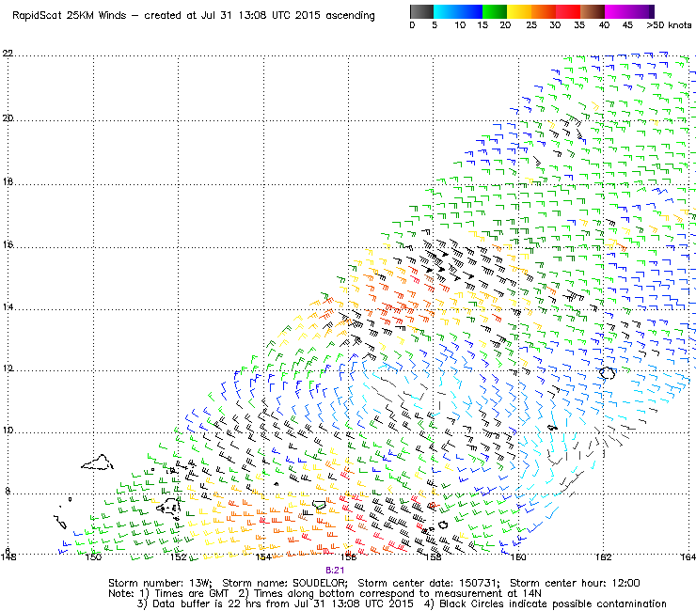Click the latitude axis label '14'
The image size is (696, 611).
8,307
